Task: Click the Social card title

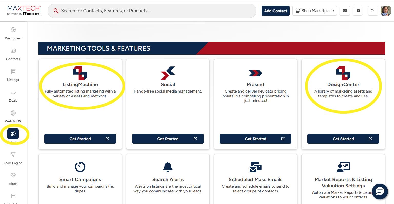Action: click(x=168, y=85)
